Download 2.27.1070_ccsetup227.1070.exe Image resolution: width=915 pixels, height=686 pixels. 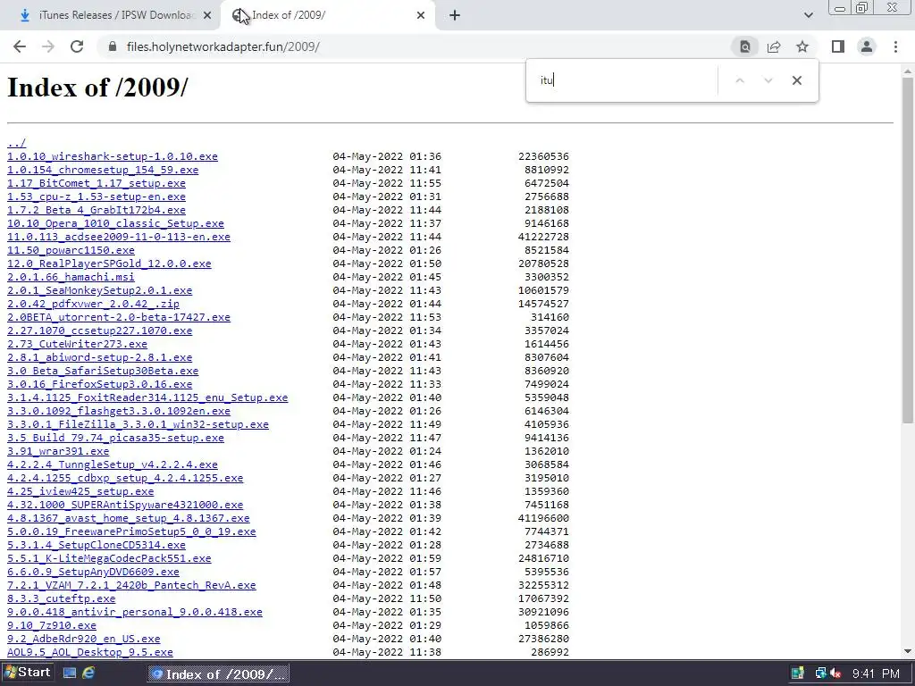tap(100, 330)
